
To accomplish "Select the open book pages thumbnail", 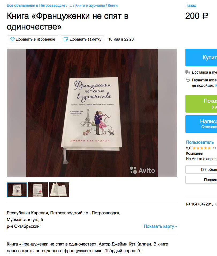I will pos(59,190).
